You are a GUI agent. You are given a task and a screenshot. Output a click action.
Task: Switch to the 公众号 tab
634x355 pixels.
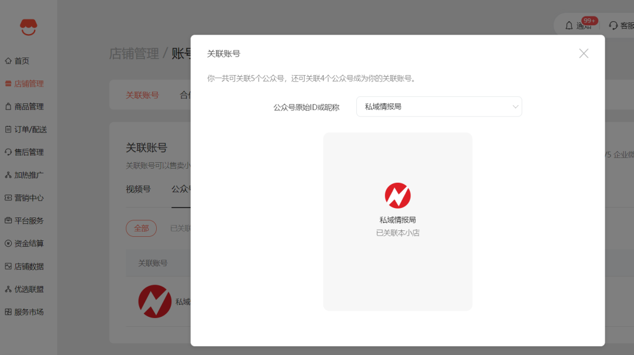[x=182, y=189]
